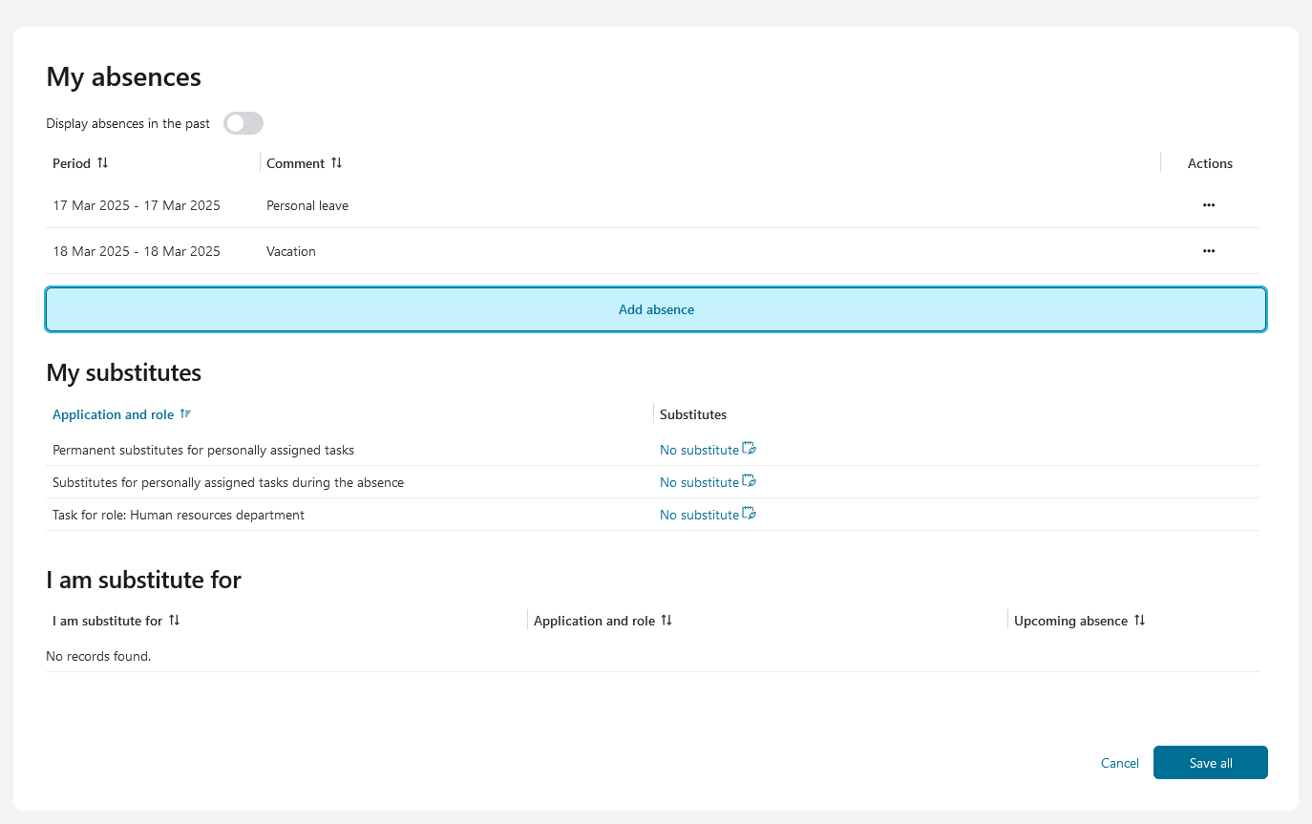The image size is (1312, 824).
Task: Click the Substitutes column header
Action: (693, 414)
